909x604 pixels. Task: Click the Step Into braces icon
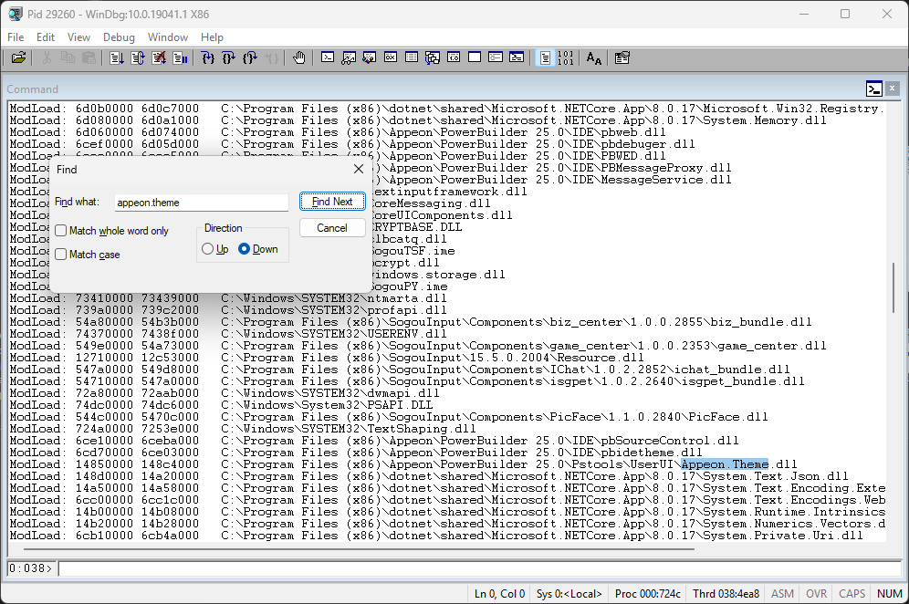coord(207,57)
